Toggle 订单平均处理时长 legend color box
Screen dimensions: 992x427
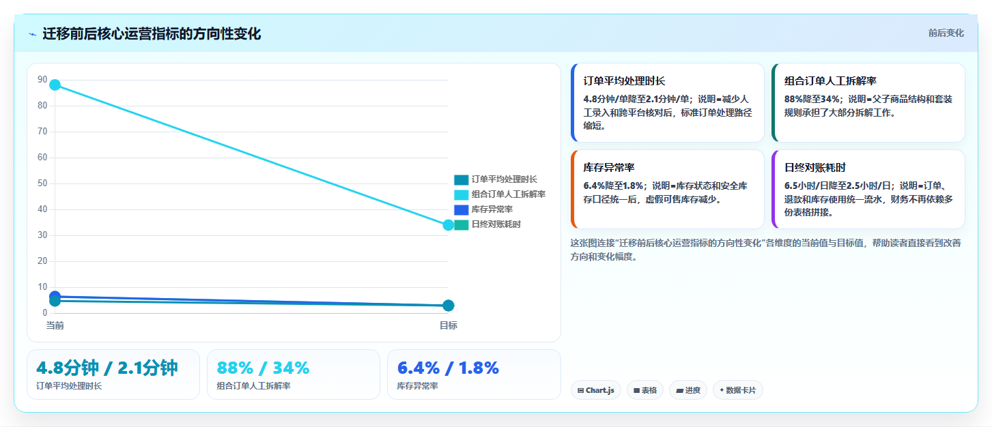(x=462, y=179)
